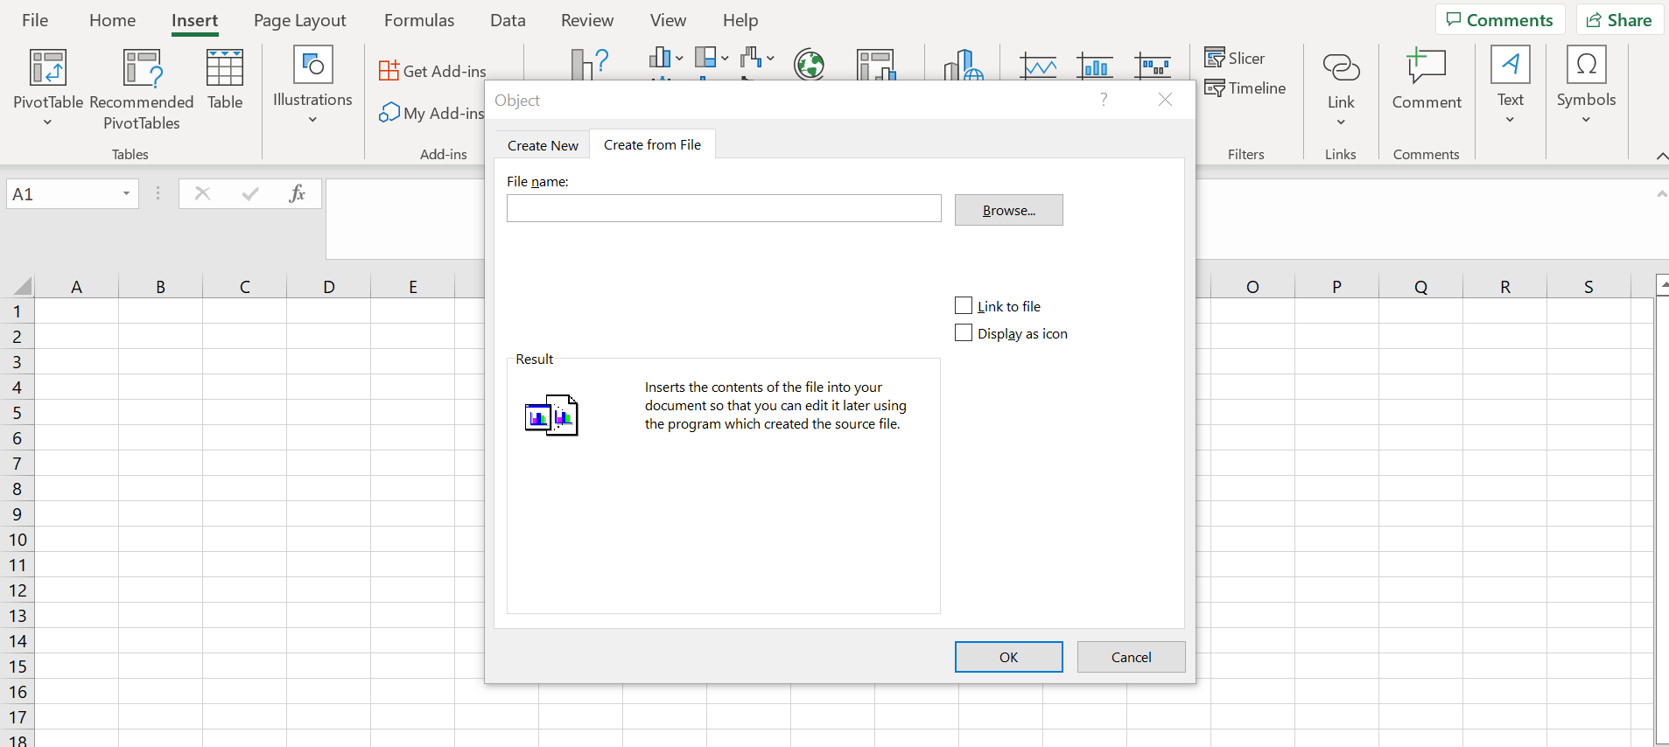Select column header D
Image resolution: width=1669 pixels, height=747 pixels.
tap(329, 286)
